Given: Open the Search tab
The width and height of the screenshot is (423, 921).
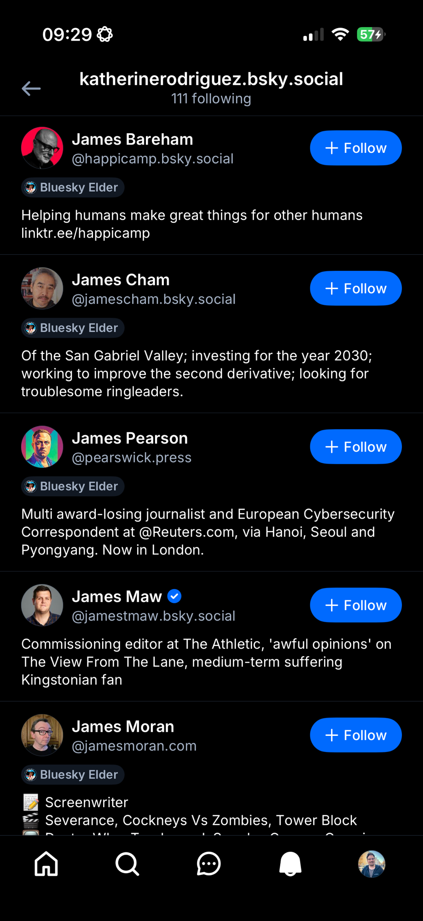Looking at the screenshot, I should (127, 863).
